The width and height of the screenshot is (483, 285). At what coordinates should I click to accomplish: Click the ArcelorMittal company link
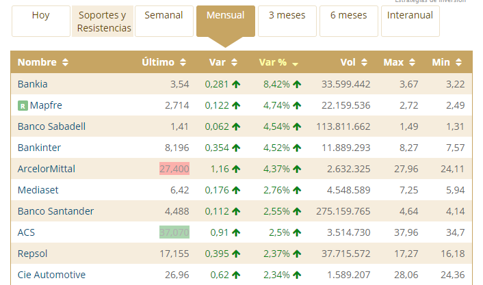point(47,169)
